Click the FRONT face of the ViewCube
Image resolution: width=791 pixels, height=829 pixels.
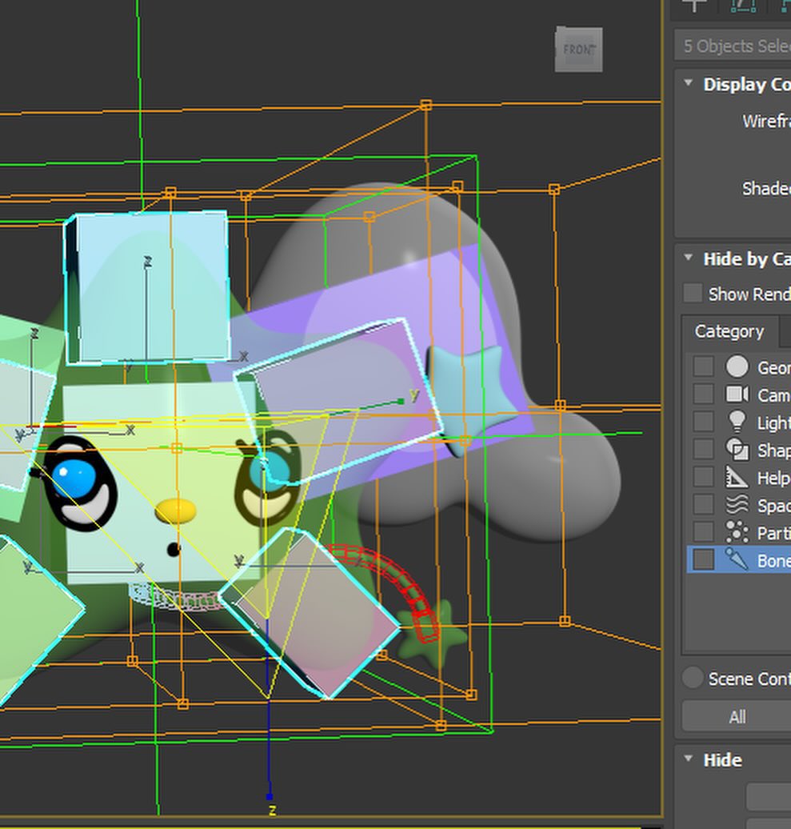pos(578,50)
